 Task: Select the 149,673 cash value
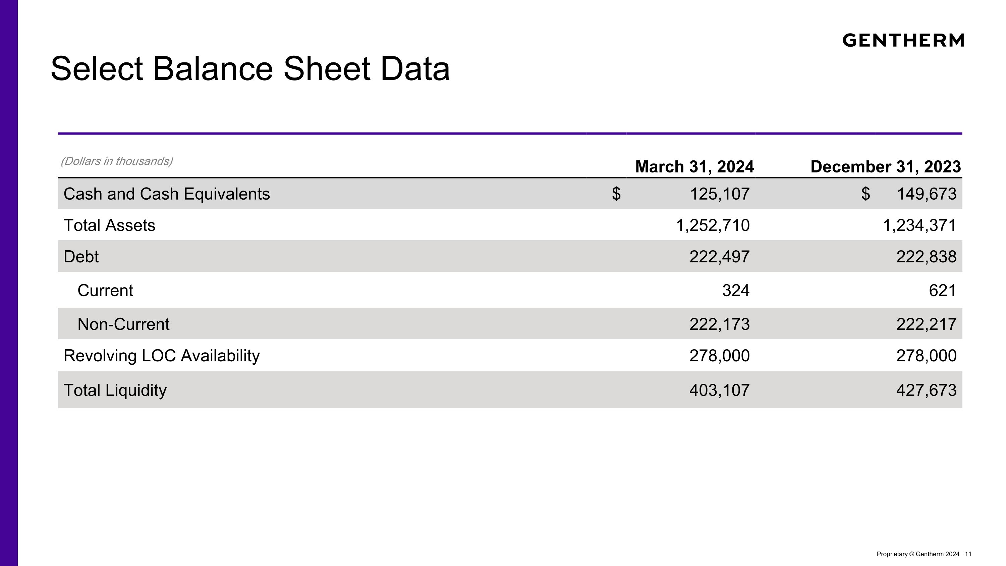[x=927, y=194]
